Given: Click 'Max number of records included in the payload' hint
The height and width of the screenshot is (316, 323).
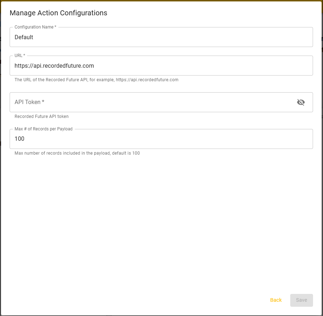Looking at the screenshot, I should click(x=77, y=153).
